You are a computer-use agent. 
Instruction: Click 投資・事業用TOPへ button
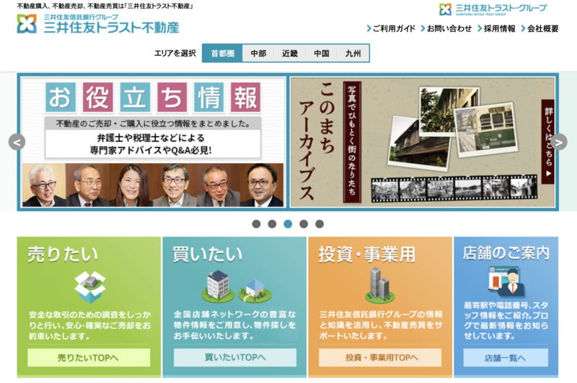[380, 358]
